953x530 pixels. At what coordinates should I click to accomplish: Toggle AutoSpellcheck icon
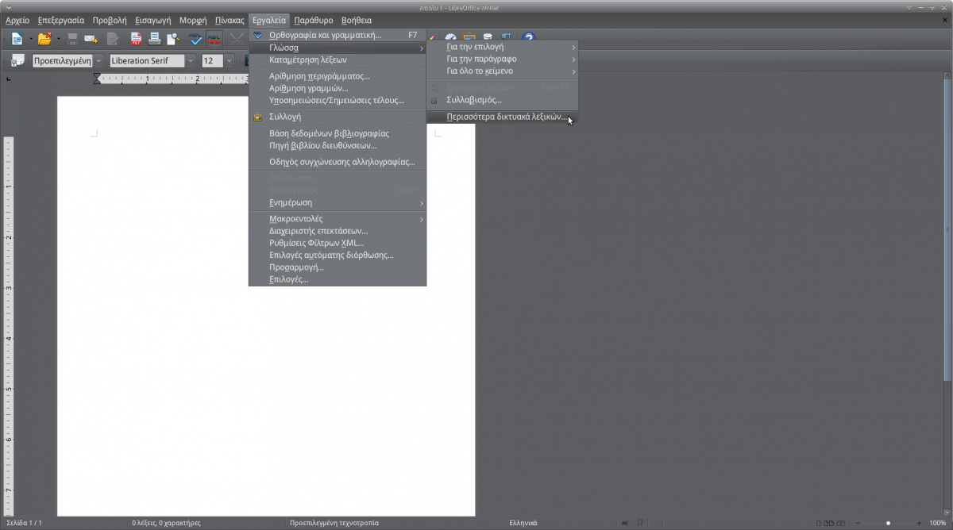tap(214, 38)
